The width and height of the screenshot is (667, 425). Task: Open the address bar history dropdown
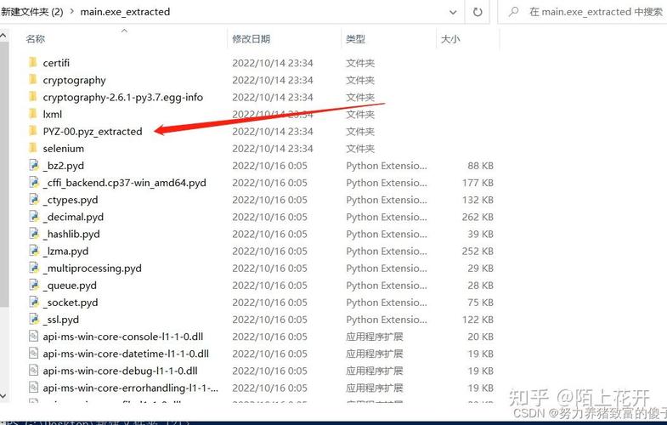click(x=453, y=13)
